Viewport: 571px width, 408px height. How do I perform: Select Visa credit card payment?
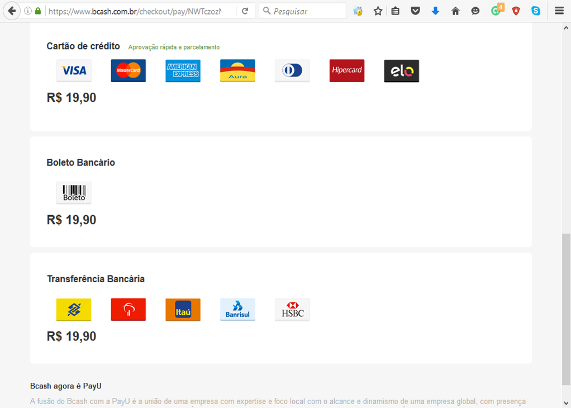(x=74, y=70)
